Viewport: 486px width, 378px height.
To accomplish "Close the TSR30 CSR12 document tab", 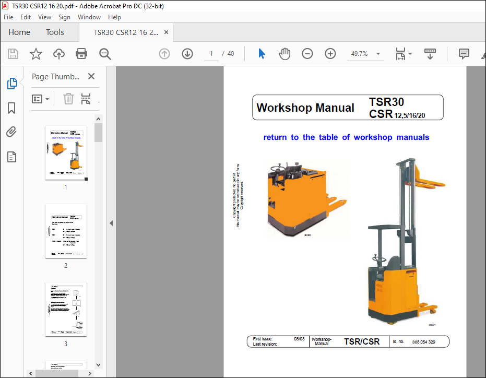I will [x=166, y=32].
